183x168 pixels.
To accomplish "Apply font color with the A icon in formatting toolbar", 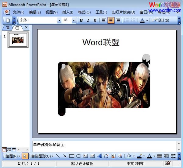I will (142, 20).
